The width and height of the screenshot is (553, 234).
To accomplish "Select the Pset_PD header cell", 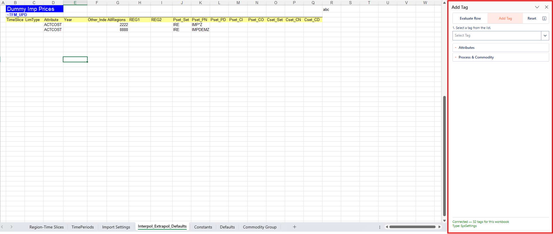I will [219, 20].
